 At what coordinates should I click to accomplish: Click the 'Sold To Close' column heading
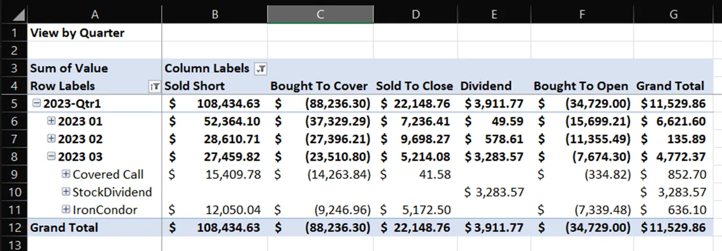pos(415,86)
